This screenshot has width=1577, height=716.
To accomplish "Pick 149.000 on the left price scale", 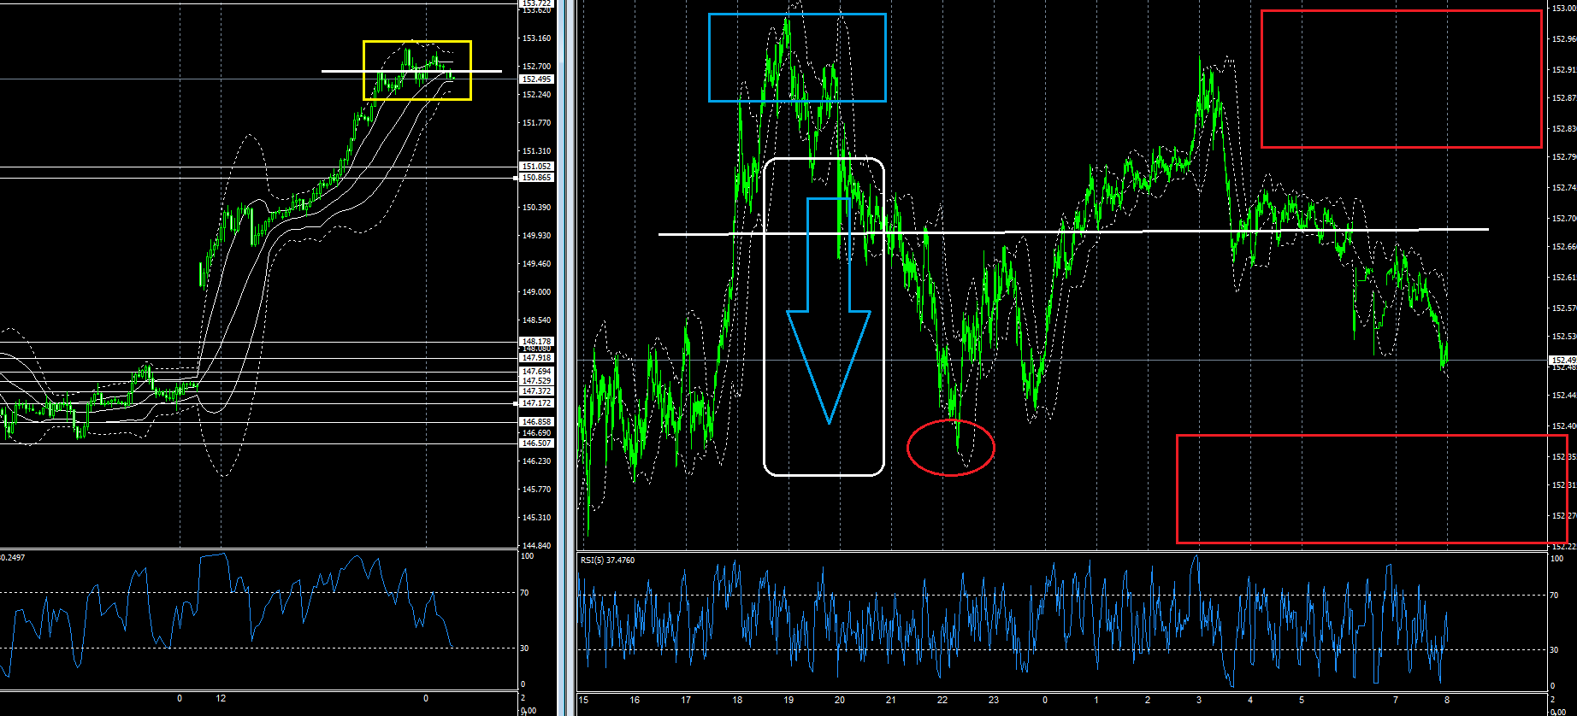I will pos(537,292).
